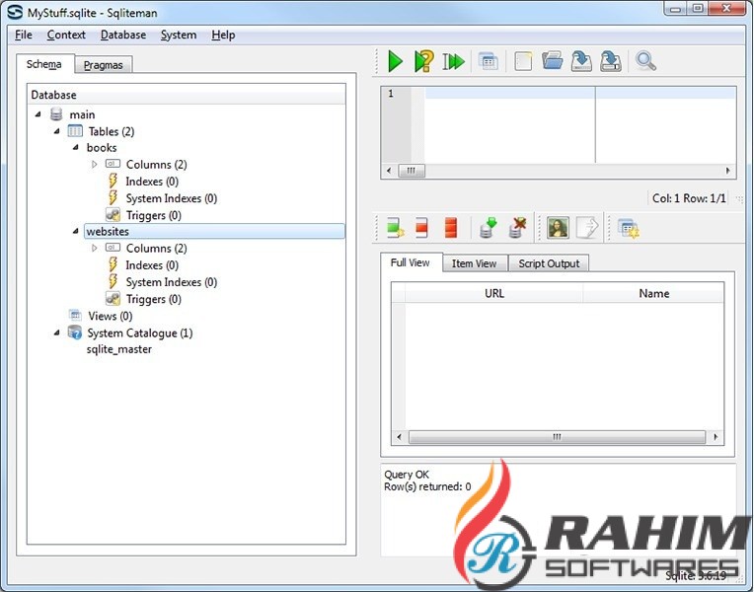Click the URL column header

pos(493,293)
